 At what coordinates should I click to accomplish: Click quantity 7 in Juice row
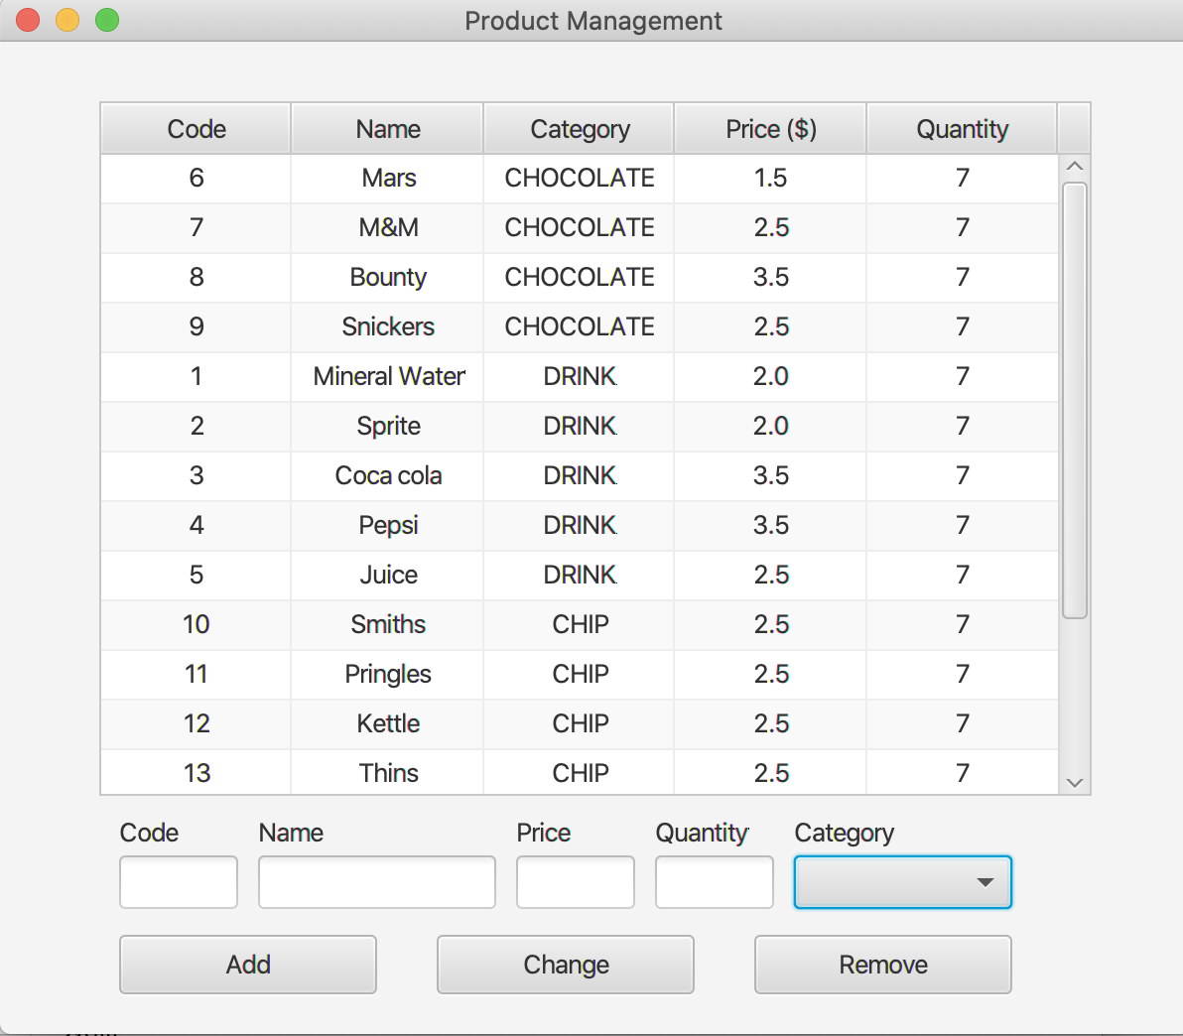click(962, 575)
